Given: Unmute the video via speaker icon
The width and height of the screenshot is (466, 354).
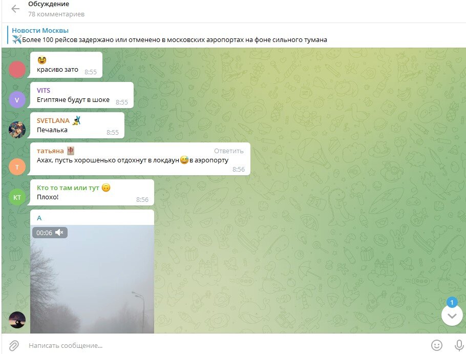Looking at the screenshot, I should click(x=59, y=233).
